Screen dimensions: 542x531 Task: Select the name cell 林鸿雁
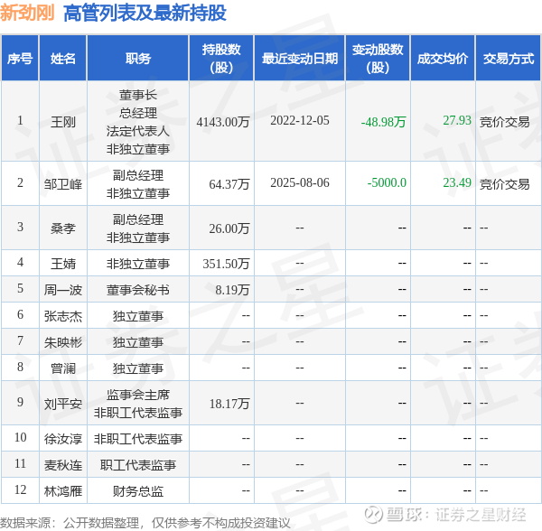(x=63, y=491)
